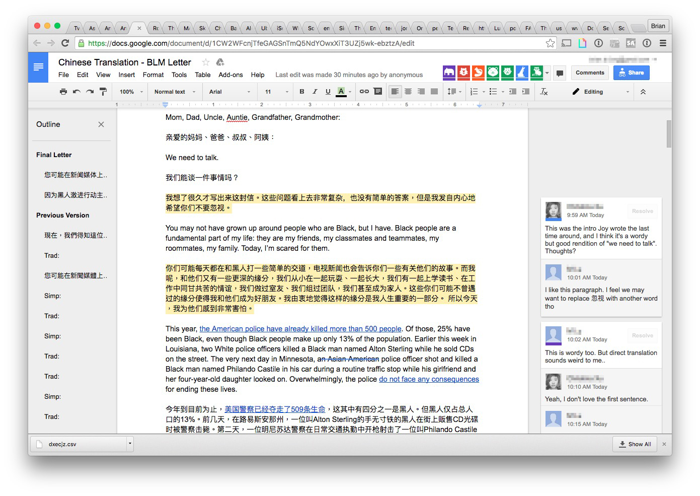This screenshot has height=496, width=700.
Task: Click the Clear formatting icon
Action: 543,92
